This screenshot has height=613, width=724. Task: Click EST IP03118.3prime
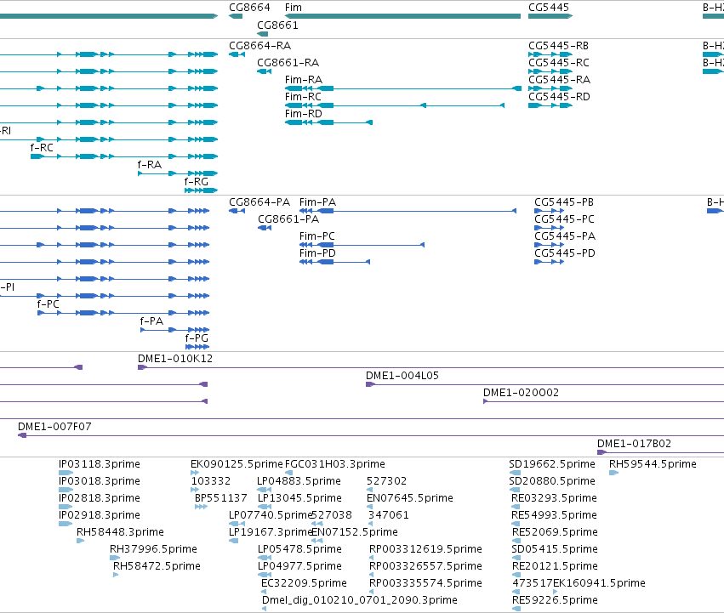coord(100,464)
